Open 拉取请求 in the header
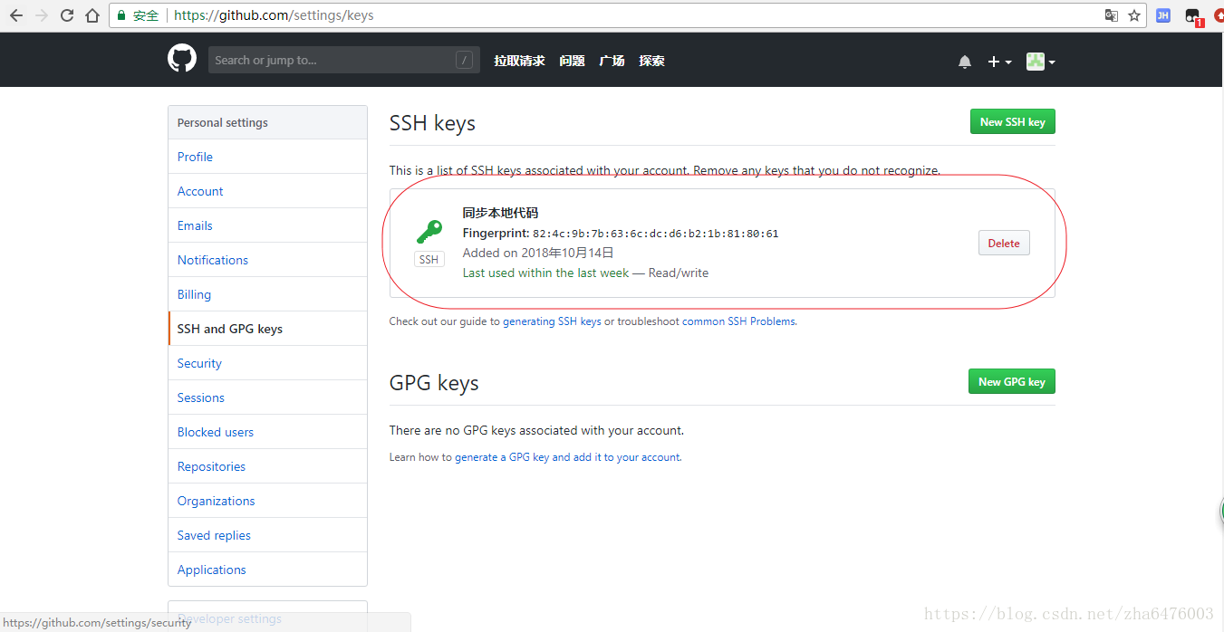 (x=519, y=61)
